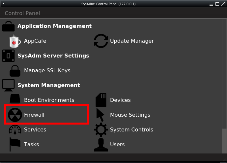The height and width of the screenshot is (163, 227).
Task: Select the Firewall text label
Action: pyautogui.click(x=34, y=115)
